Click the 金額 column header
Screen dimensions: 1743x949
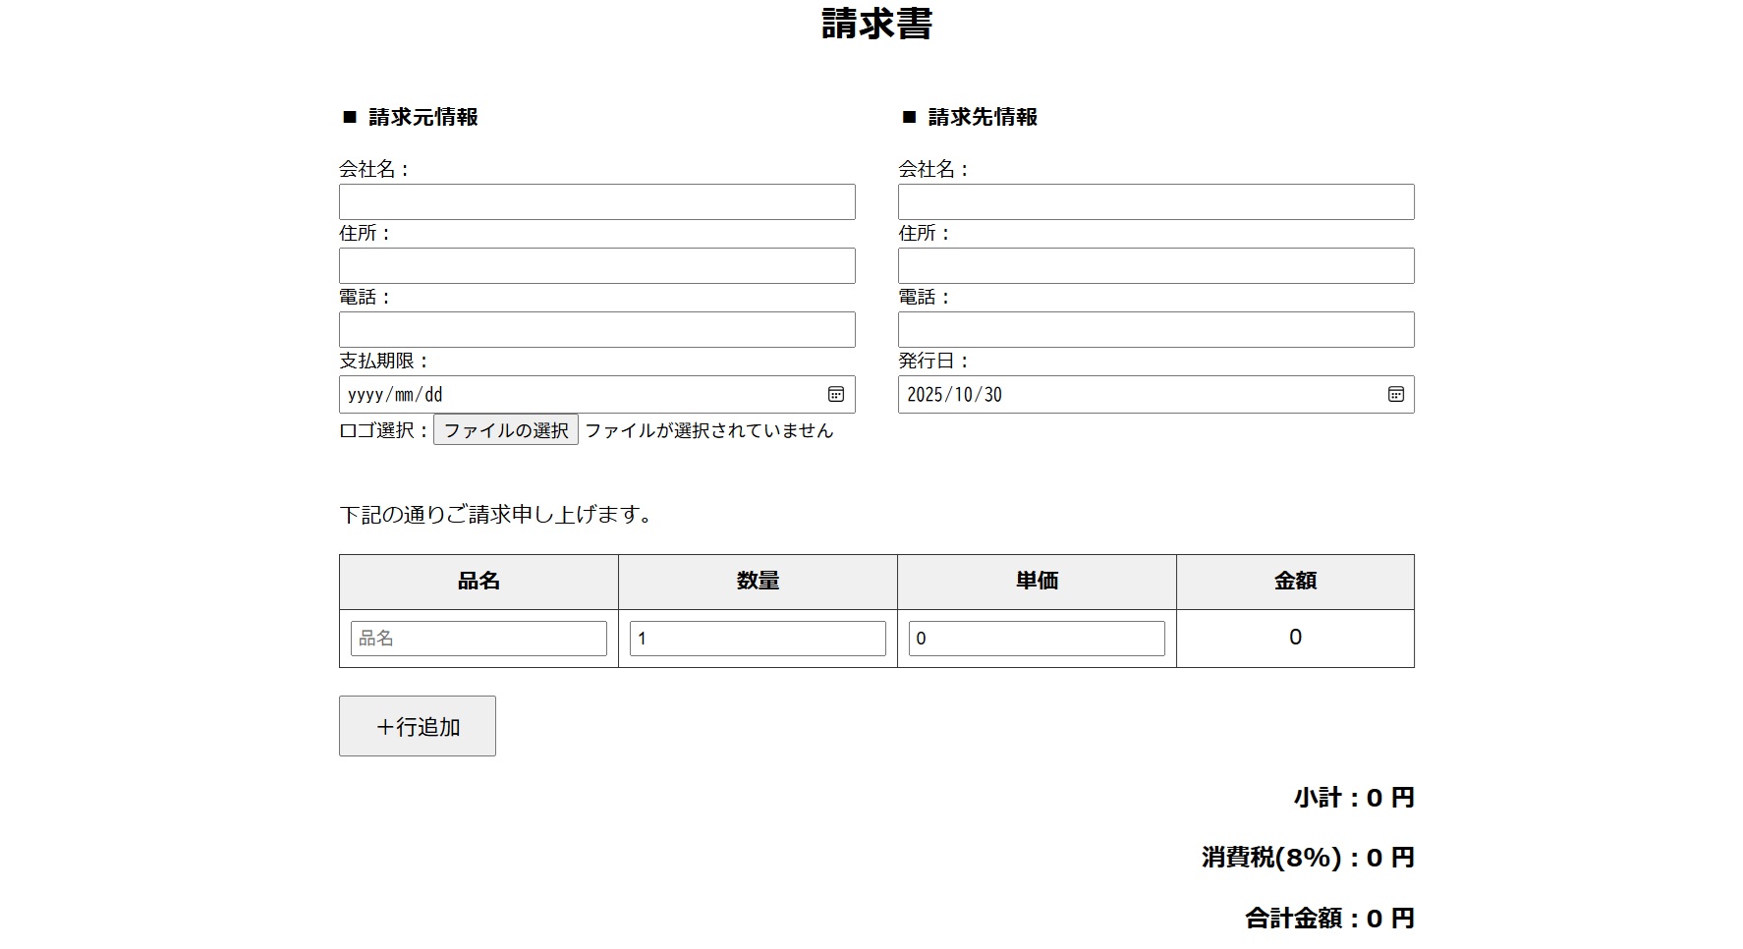(1294, 582)
